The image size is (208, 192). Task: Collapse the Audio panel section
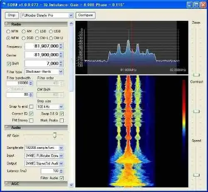[6, 127]
